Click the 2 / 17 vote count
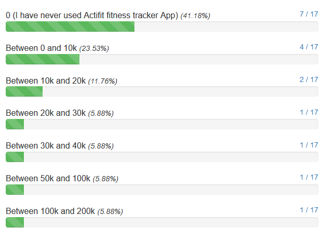Screen dimensions: 324x241 click(x=309, y=79)
